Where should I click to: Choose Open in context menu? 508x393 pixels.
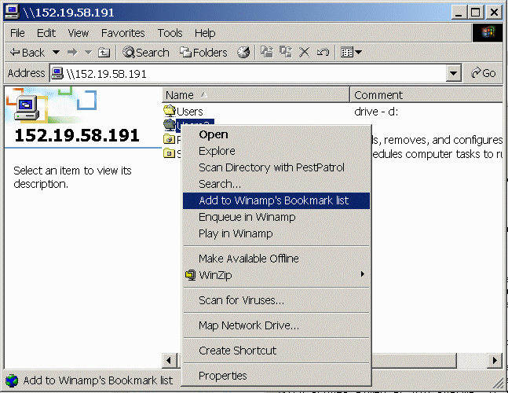[276, 134]
